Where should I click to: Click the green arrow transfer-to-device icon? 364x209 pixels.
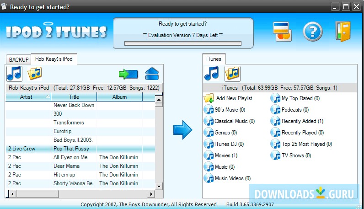click(x=128, y=74)
